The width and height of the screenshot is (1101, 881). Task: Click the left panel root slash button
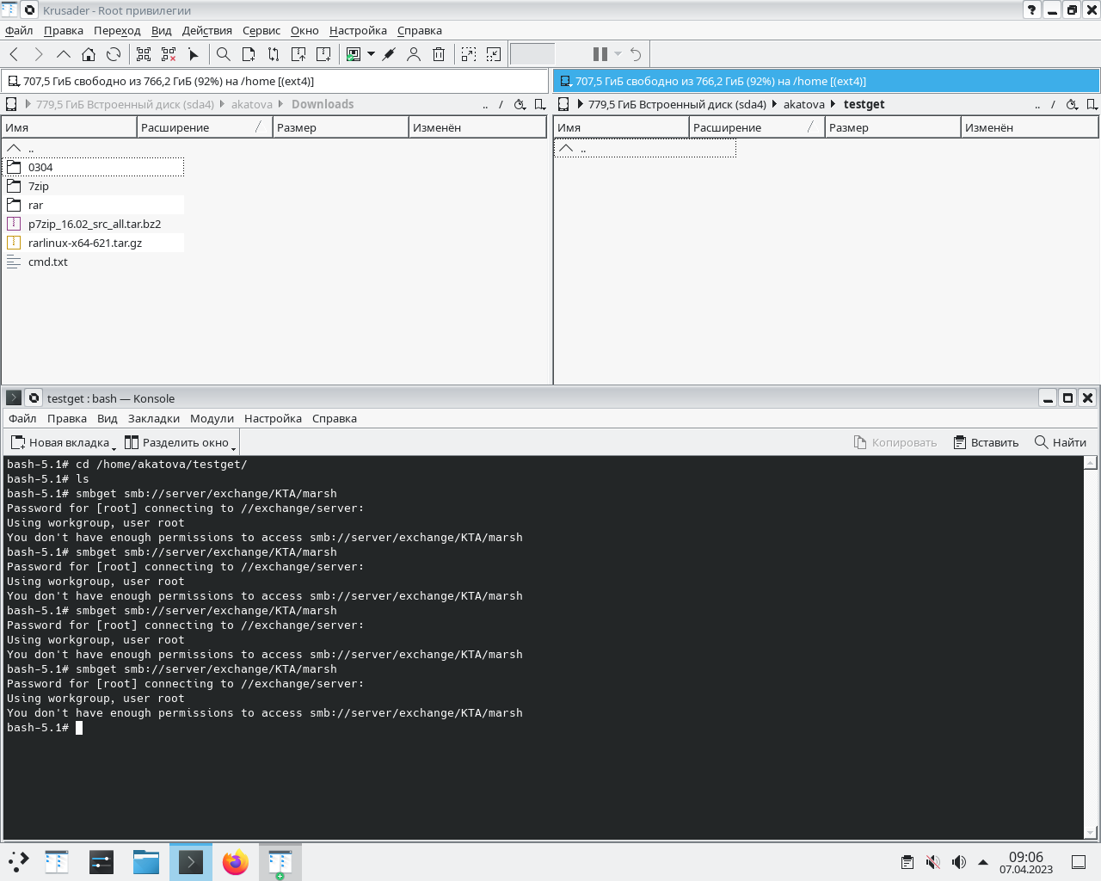(x=501, y=104)
